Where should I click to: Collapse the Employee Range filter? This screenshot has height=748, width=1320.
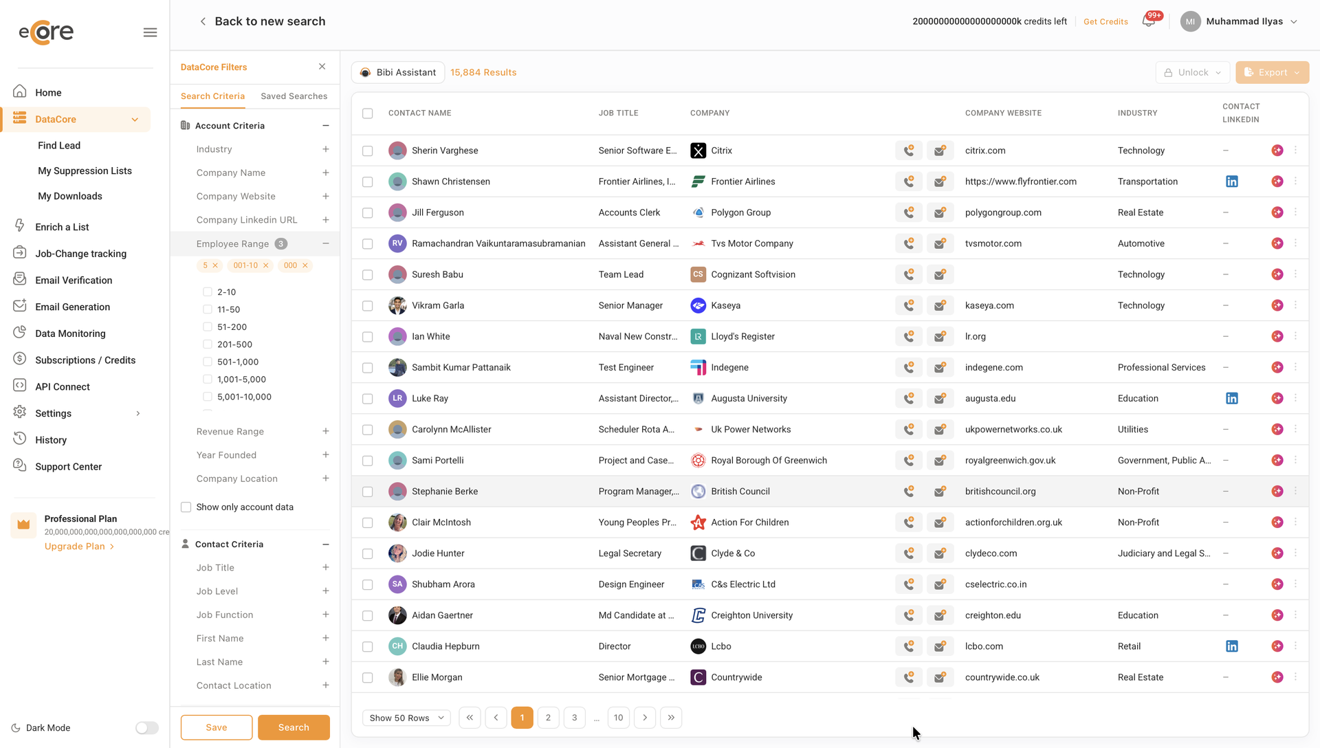[x=326, y=243]
